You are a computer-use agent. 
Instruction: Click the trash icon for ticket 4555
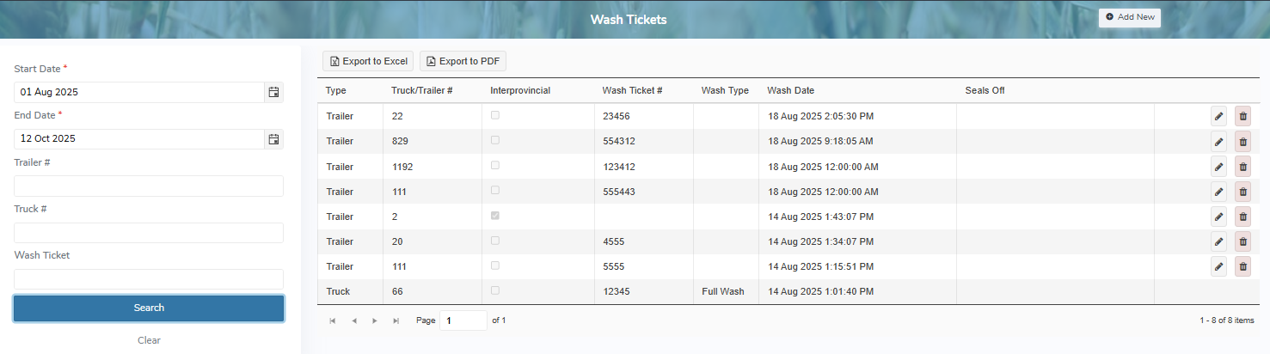(1242, 242)
